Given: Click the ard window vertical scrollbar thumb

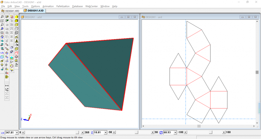Looking at the screenshot, I should coord(257,72).
